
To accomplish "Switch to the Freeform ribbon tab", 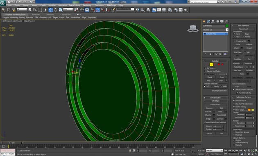I will click(36, 14).
